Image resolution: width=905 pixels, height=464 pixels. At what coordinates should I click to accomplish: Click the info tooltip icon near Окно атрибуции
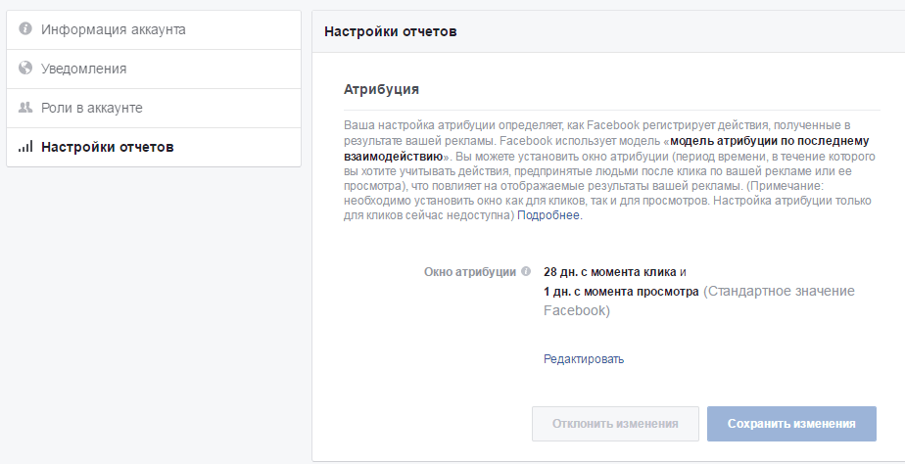click(x=526, y=272)
